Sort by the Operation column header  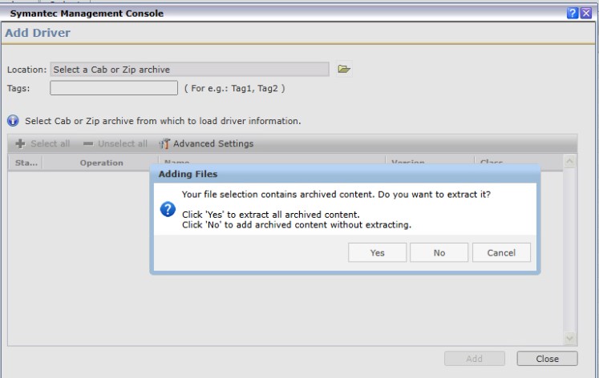[x=101, y=163]
